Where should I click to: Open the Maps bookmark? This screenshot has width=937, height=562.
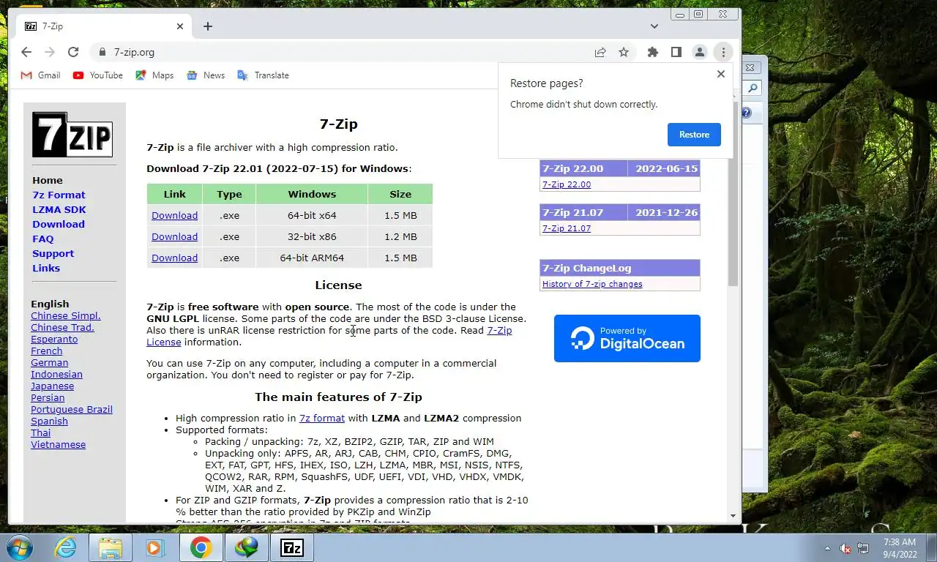(154, 75)
